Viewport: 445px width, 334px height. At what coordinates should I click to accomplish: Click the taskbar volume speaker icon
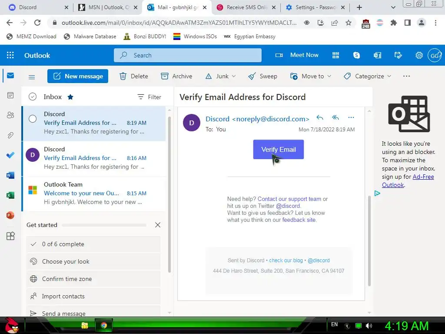pos(369,326)
